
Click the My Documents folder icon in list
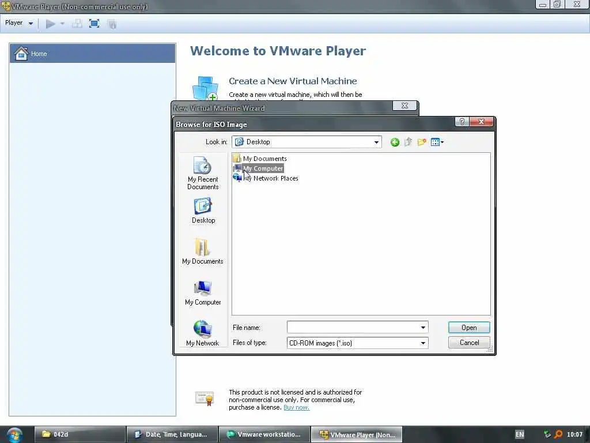(237, 158)
